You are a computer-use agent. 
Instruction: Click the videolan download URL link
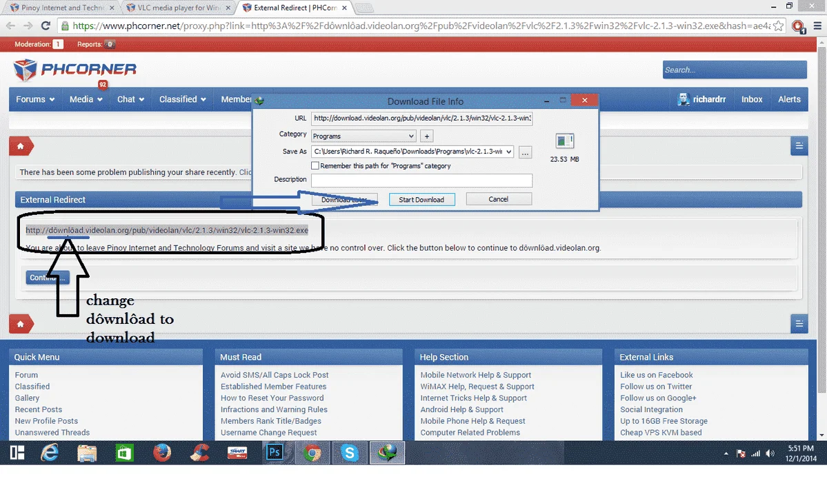pyautogui.click(x=167, y=230)
